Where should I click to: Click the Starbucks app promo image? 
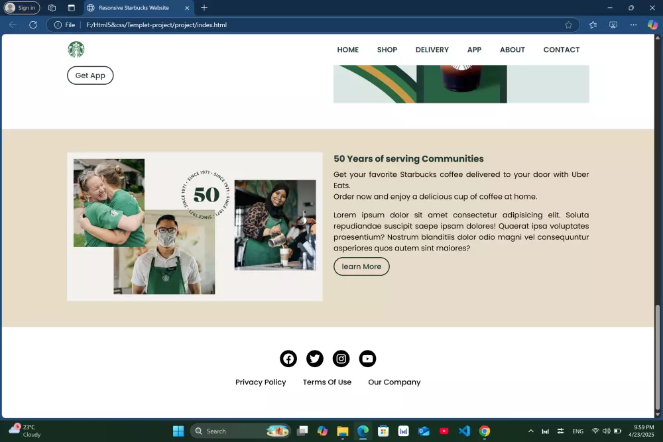tap(461, 83)
